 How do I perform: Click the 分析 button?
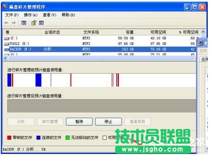click(x=21, y=122)
